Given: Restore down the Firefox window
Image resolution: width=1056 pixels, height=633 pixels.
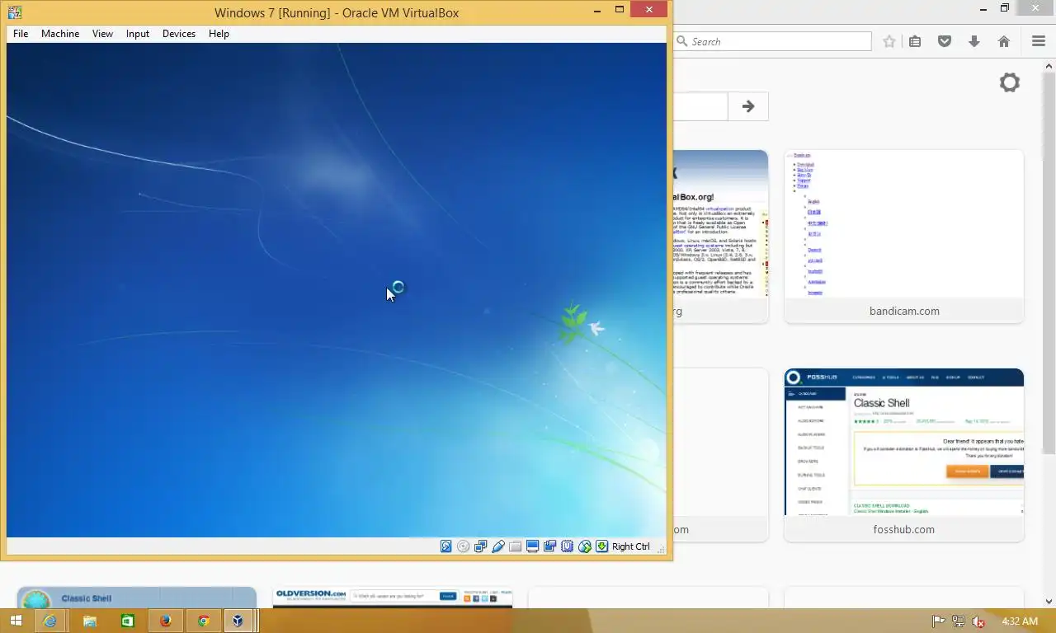Looking at the screenshot, I should (1005, 8).
